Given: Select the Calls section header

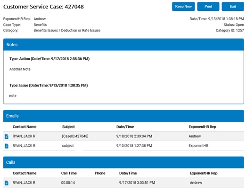Looking at the screenshot, I should (x=123, y=162).
